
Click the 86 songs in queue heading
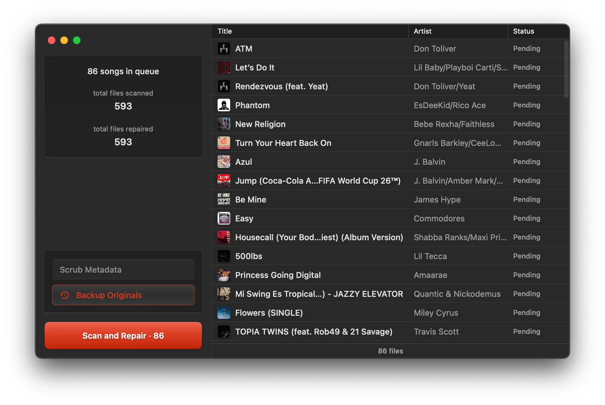[x=123, y=71]
